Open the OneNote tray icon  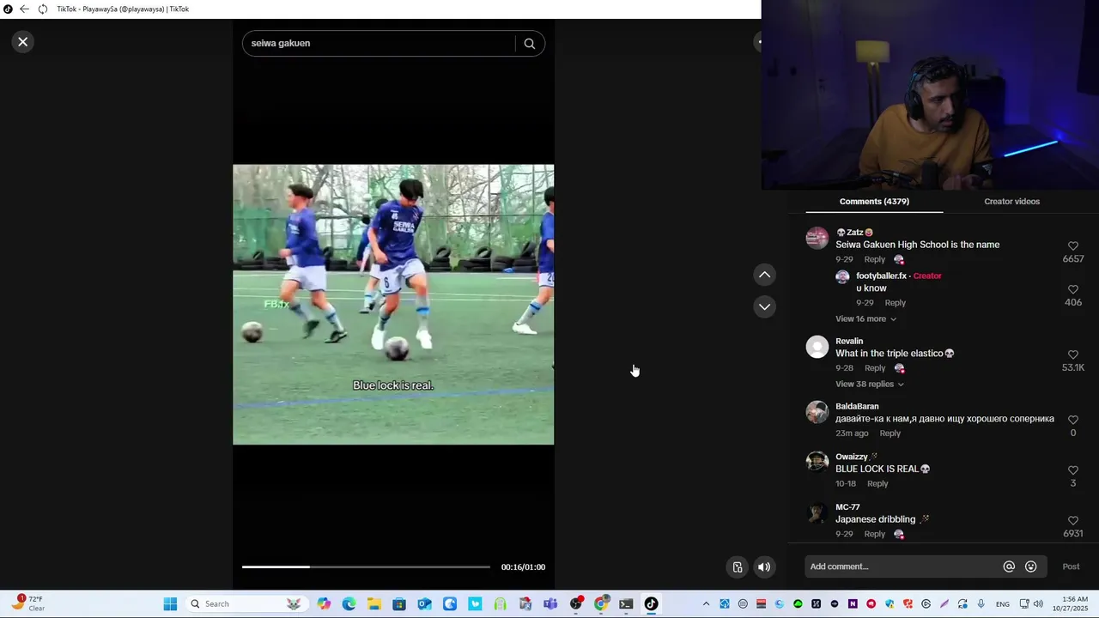[x=853, y=604]
